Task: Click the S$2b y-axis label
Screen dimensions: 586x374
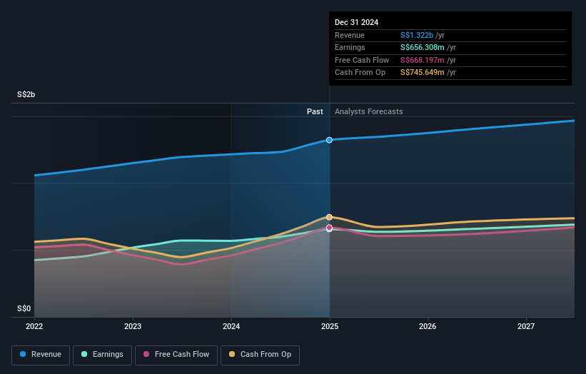Action: [26, 94]
